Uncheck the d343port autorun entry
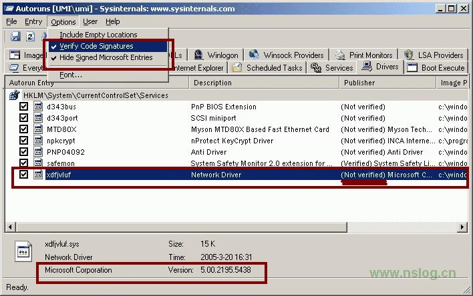473x296 pixels. pos(23,118)
